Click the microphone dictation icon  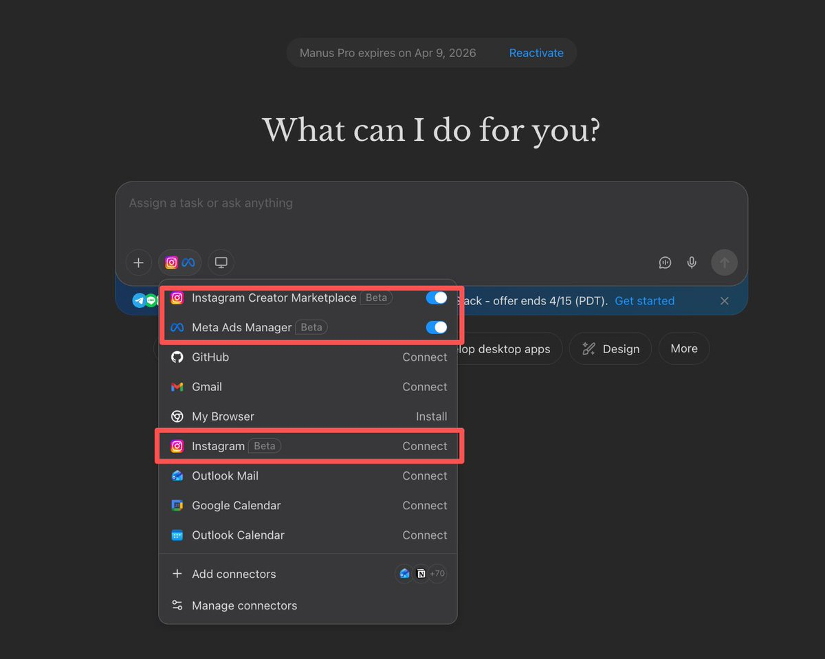(x=692, y=263)
